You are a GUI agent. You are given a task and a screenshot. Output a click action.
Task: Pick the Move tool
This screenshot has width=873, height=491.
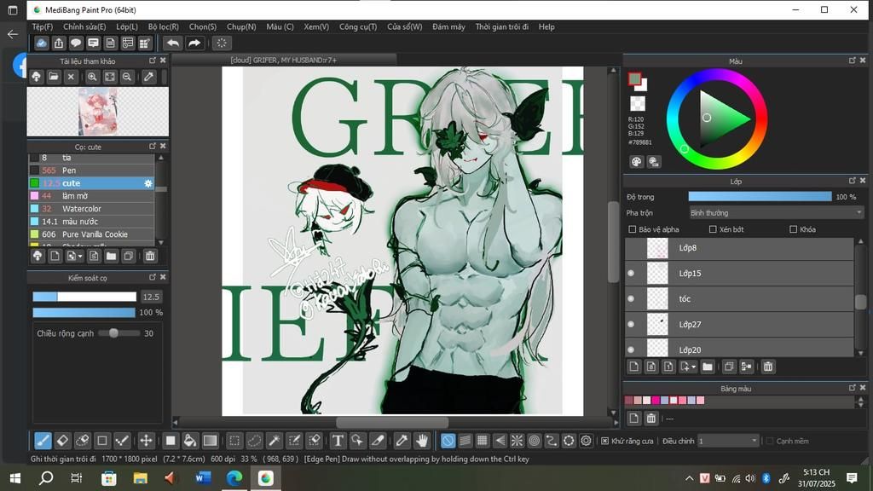point(146,441)
